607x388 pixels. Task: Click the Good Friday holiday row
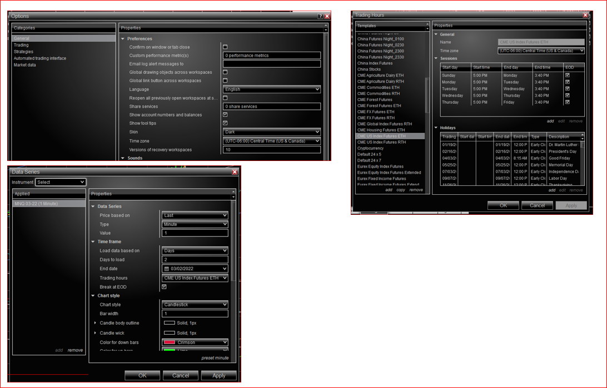coord(511,158)
